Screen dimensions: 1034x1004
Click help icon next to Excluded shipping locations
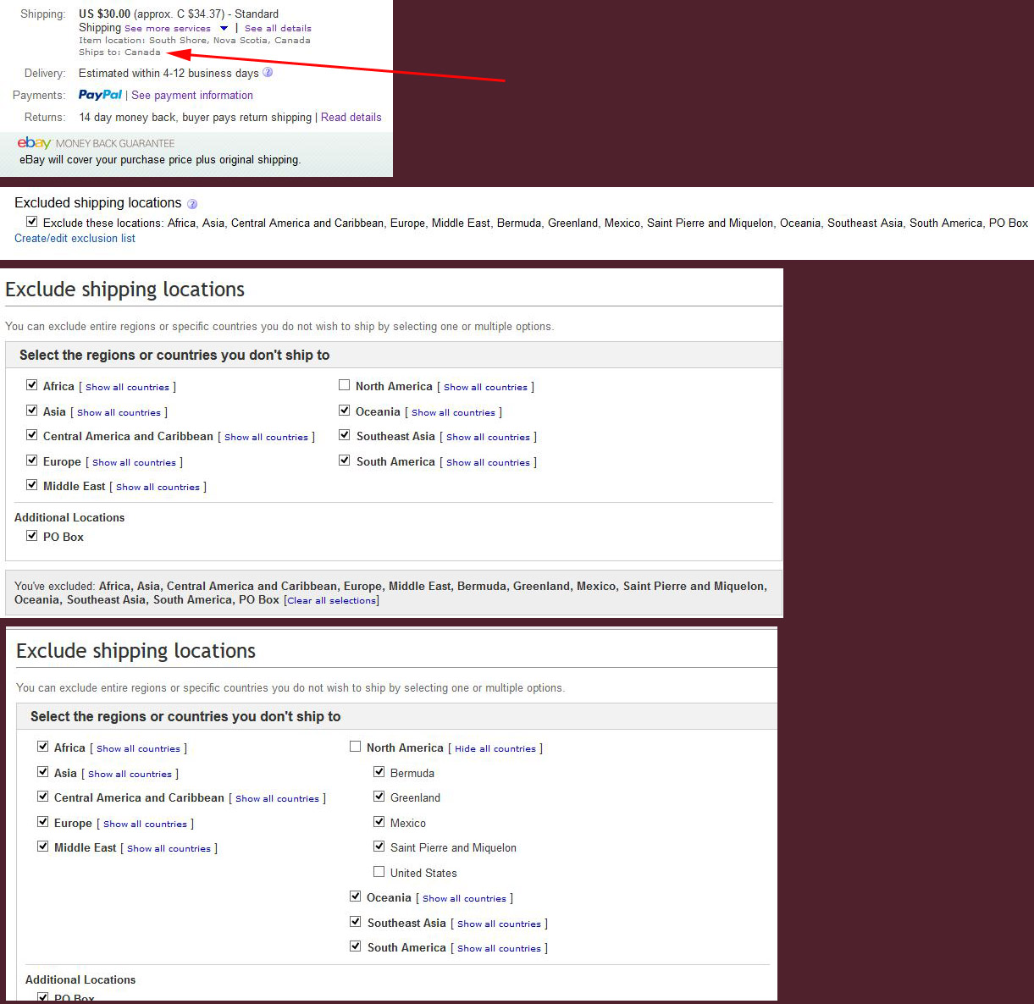tap(192, 204)
